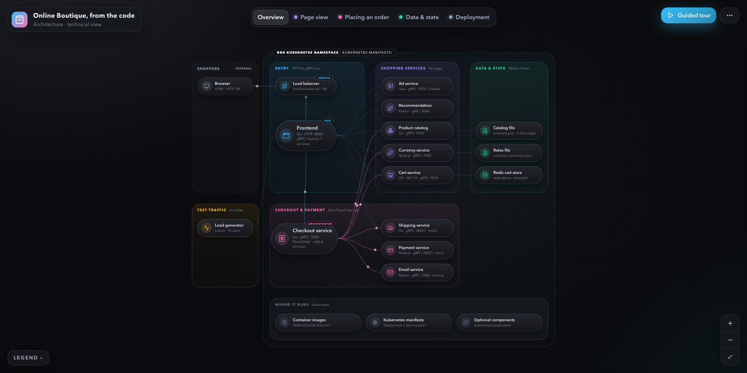Click the Ad service megaphone icon

390,86
